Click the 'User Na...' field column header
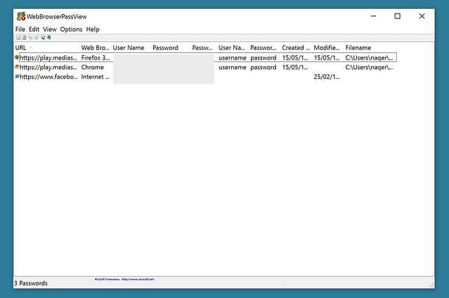This screenshot has width=449, height=298. pyautogui.click(x=233, y=48)
